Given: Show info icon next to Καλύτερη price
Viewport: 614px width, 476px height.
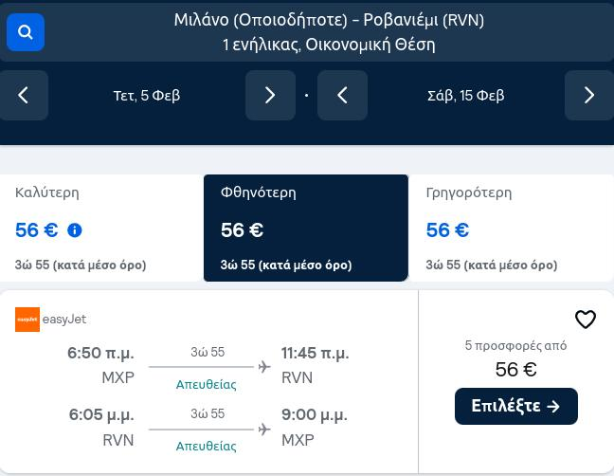Looking at the screenshot, I should [x=75, y=230].
